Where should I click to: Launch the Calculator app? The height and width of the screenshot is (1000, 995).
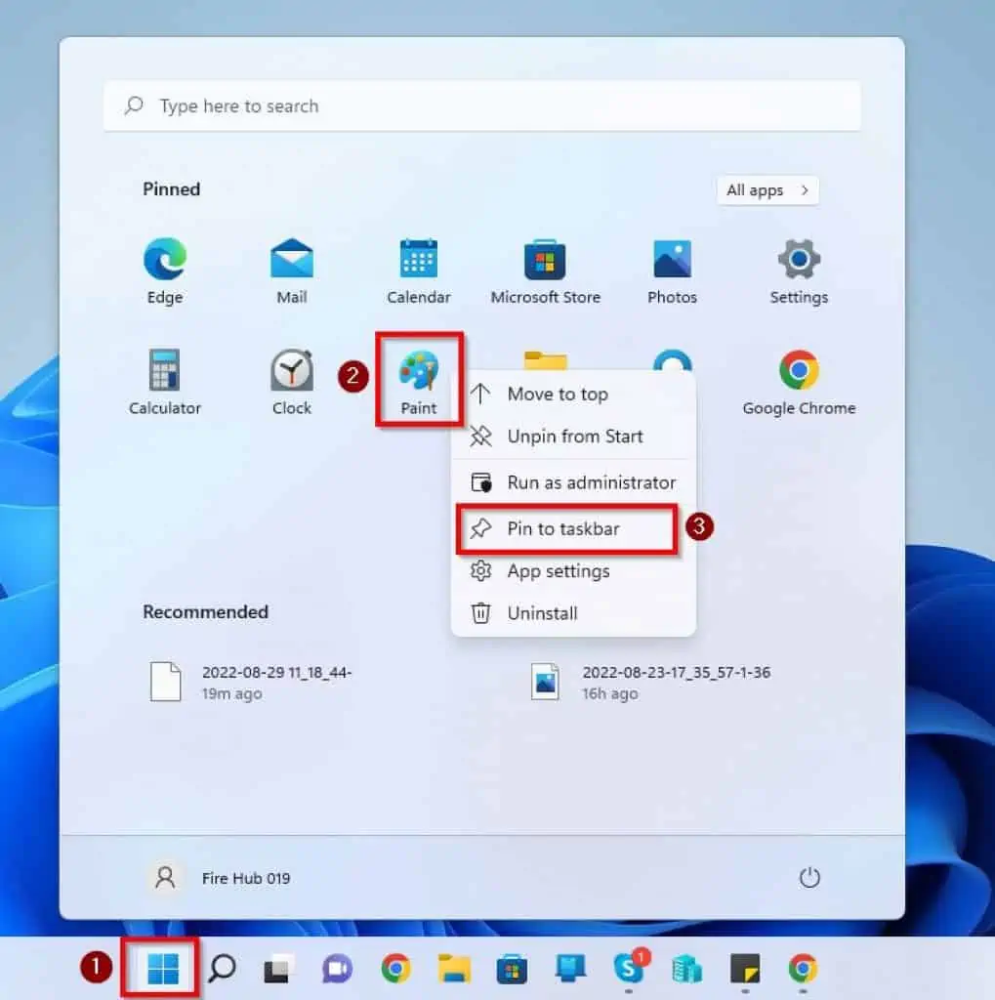point(163,372)
